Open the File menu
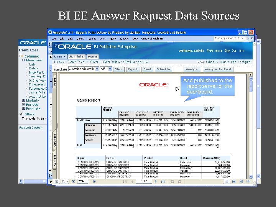 [54, 38]
